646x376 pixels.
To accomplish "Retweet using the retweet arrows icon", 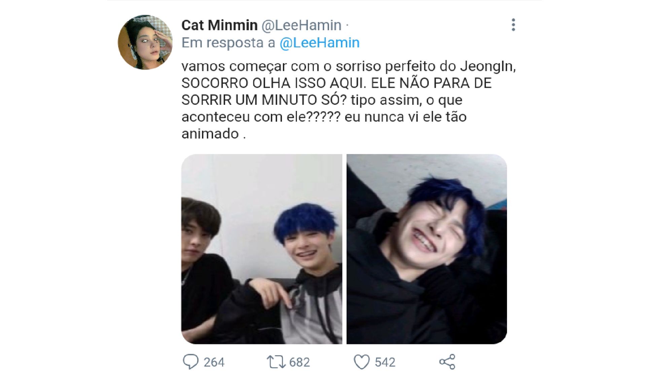I will tap(276, 362).
